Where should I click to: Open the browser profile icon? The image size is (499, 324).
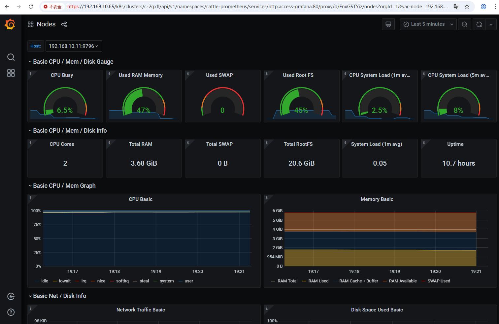(483, 7)
